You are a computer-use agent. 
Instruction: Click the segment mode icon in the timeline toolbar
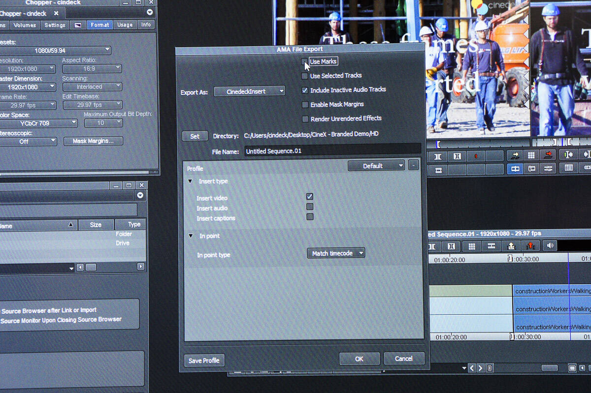tap(491, 246)
